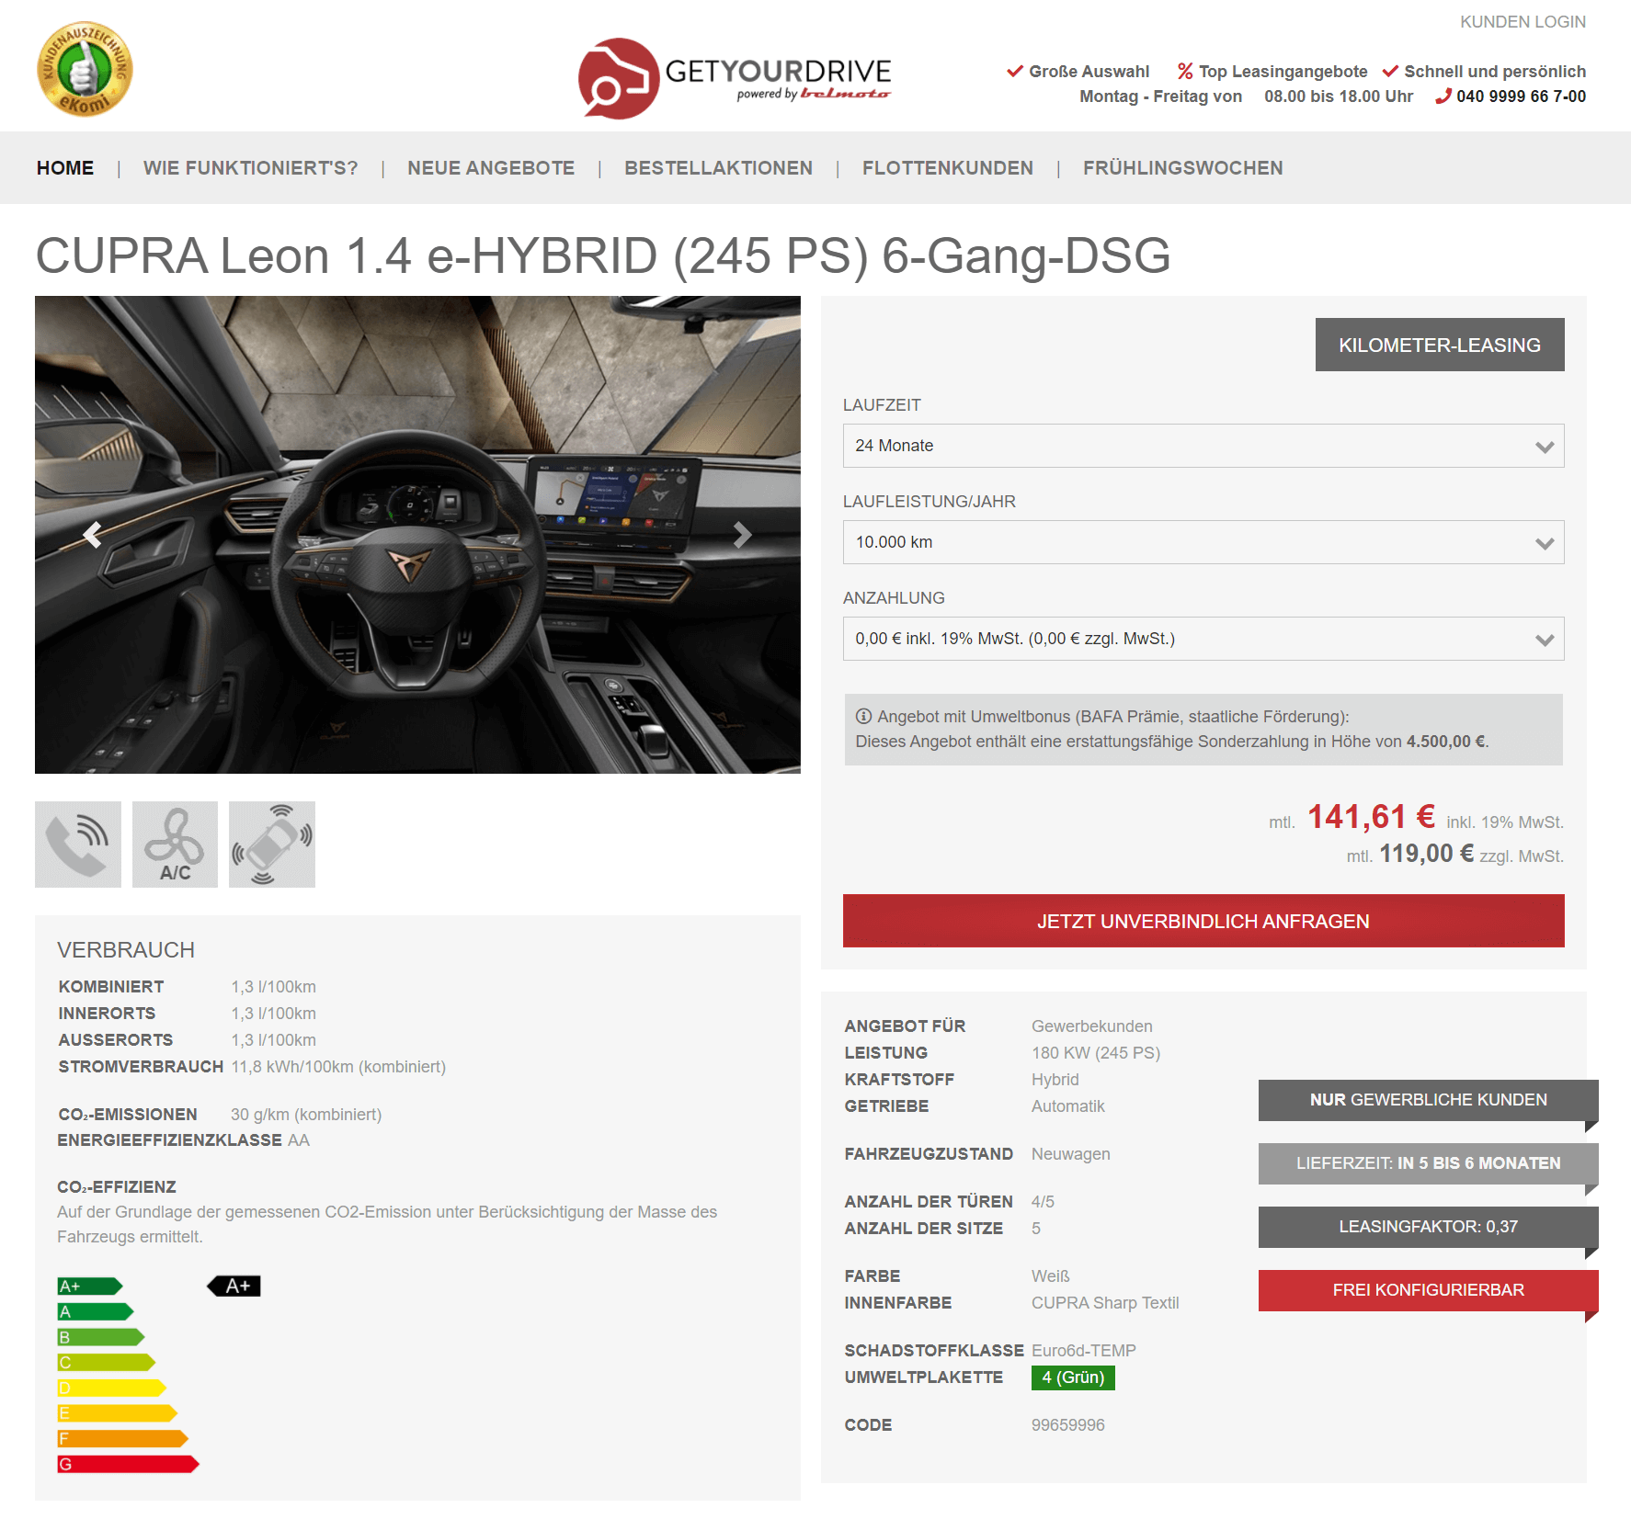Go to the HOME menu item
The height and width of the screenshot is (1519, 1631).
click(65, 168)
